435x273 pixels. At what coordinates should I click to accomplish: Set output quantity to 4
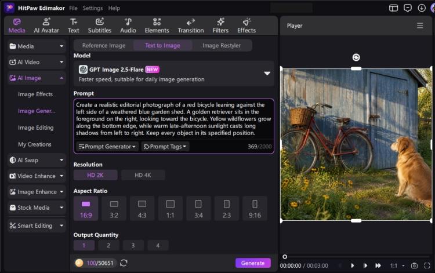[158, 245]
